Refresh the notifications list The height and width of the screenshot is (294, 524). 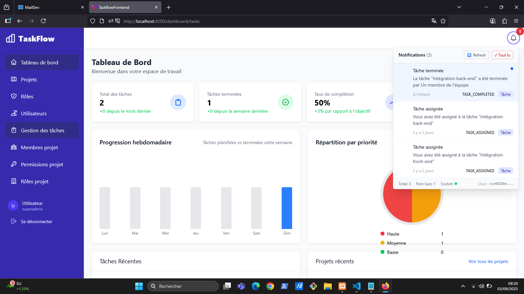[x=476, y=55]
